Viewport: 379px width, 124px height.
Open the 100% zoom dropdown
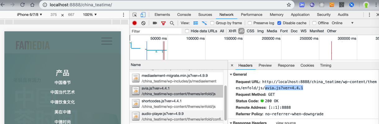90,15
